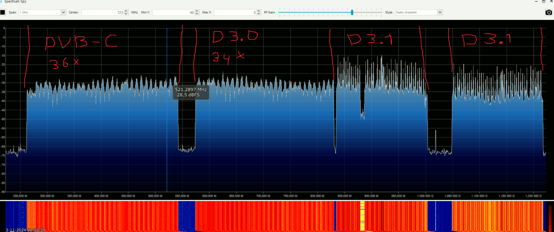This screenshot has height=232, width=554.
Task: Minimize the Spectrum Spy window
Action: click(x=536, y=1)
